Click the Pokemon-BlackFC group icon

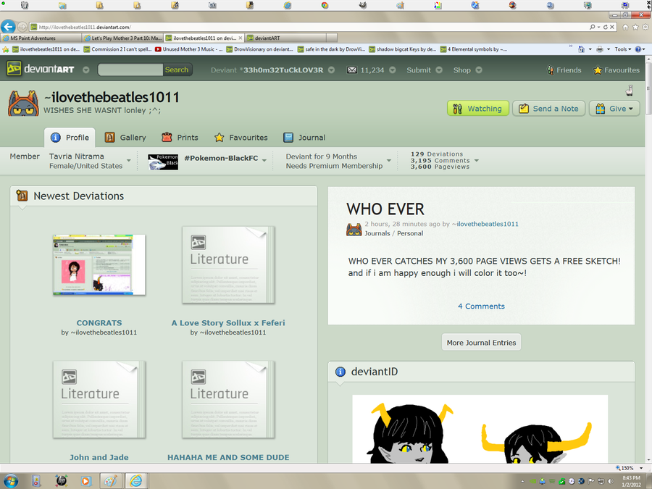[x=163, y=162]
